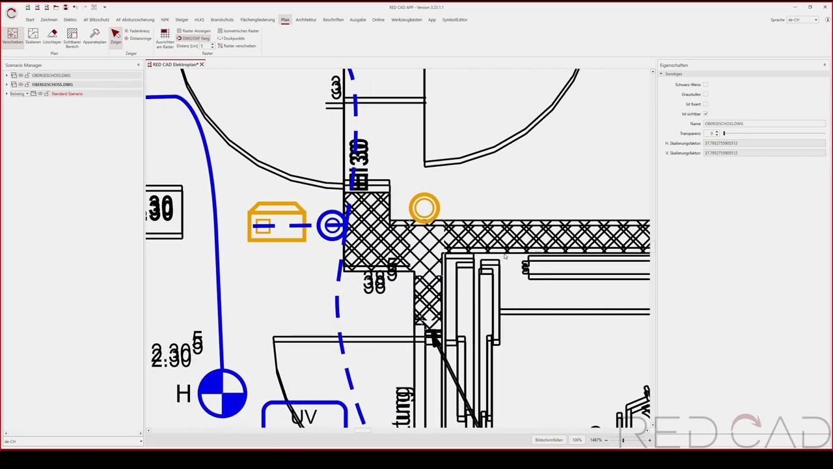Toggle Dockpunkte option
Viewport: 833px width, 469px height.
[x=231, y=38]
